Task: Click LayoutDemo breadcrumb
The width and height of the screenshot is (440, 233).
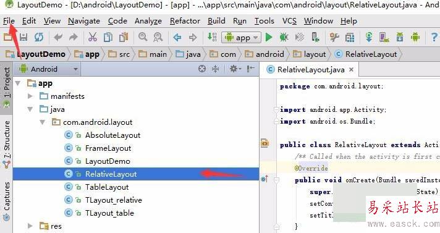Action: coord(36,54)
